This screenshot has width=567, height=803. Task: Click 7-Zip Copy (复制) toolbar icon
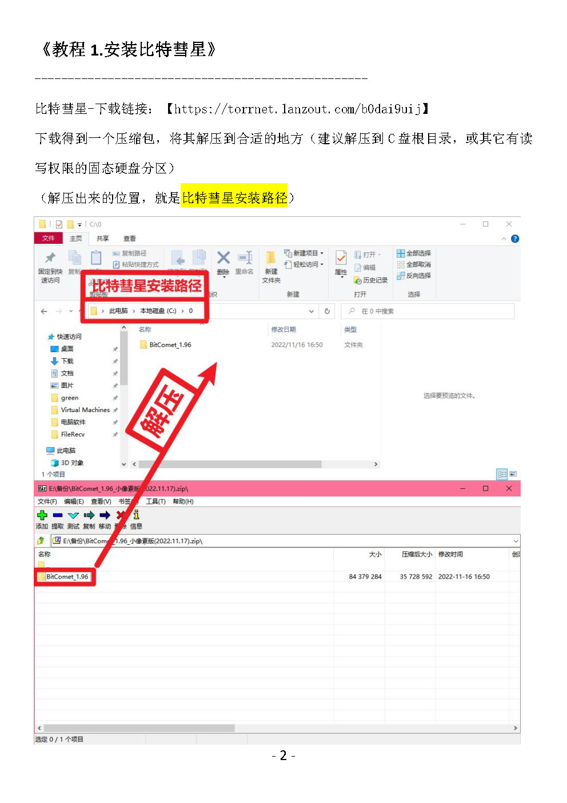(x=89, y=515)
